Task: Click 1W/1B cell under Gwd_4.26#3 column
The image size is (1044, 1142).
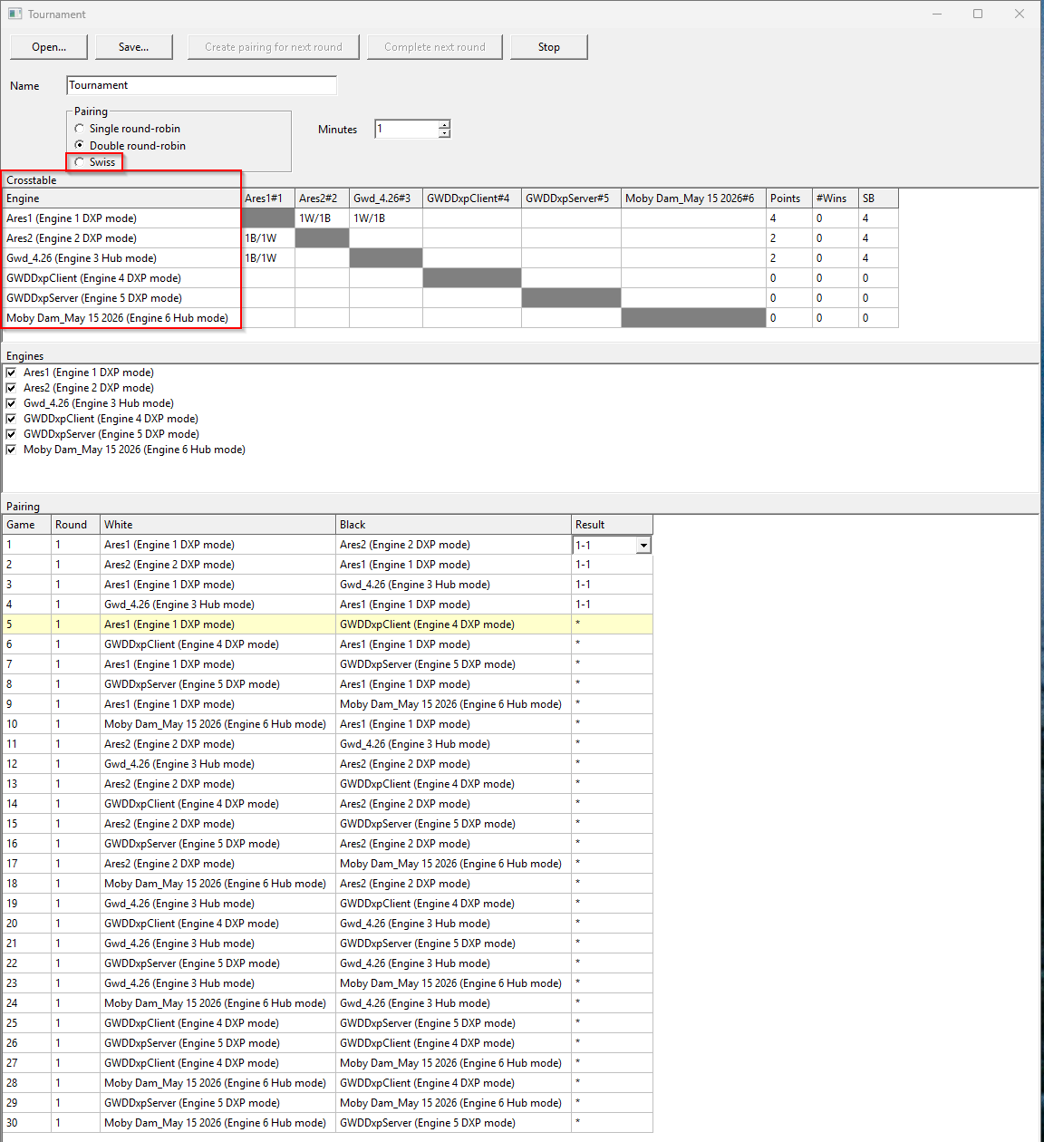Action: [386, 218]
